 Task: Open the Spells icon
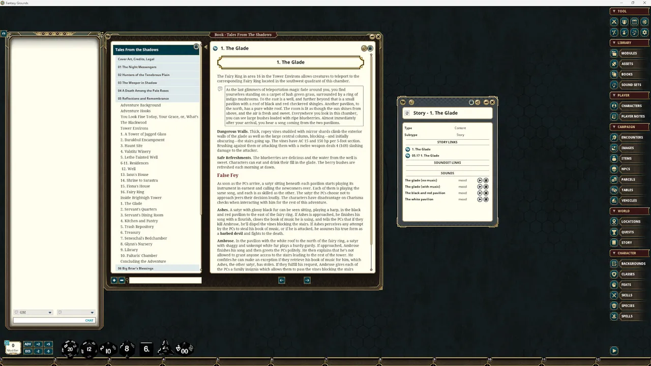(614, 316)
